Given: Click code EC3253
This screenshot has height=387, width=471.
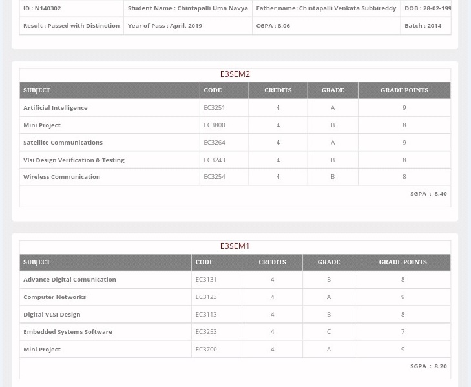Looking at the screenshot, I should (206, 332).
